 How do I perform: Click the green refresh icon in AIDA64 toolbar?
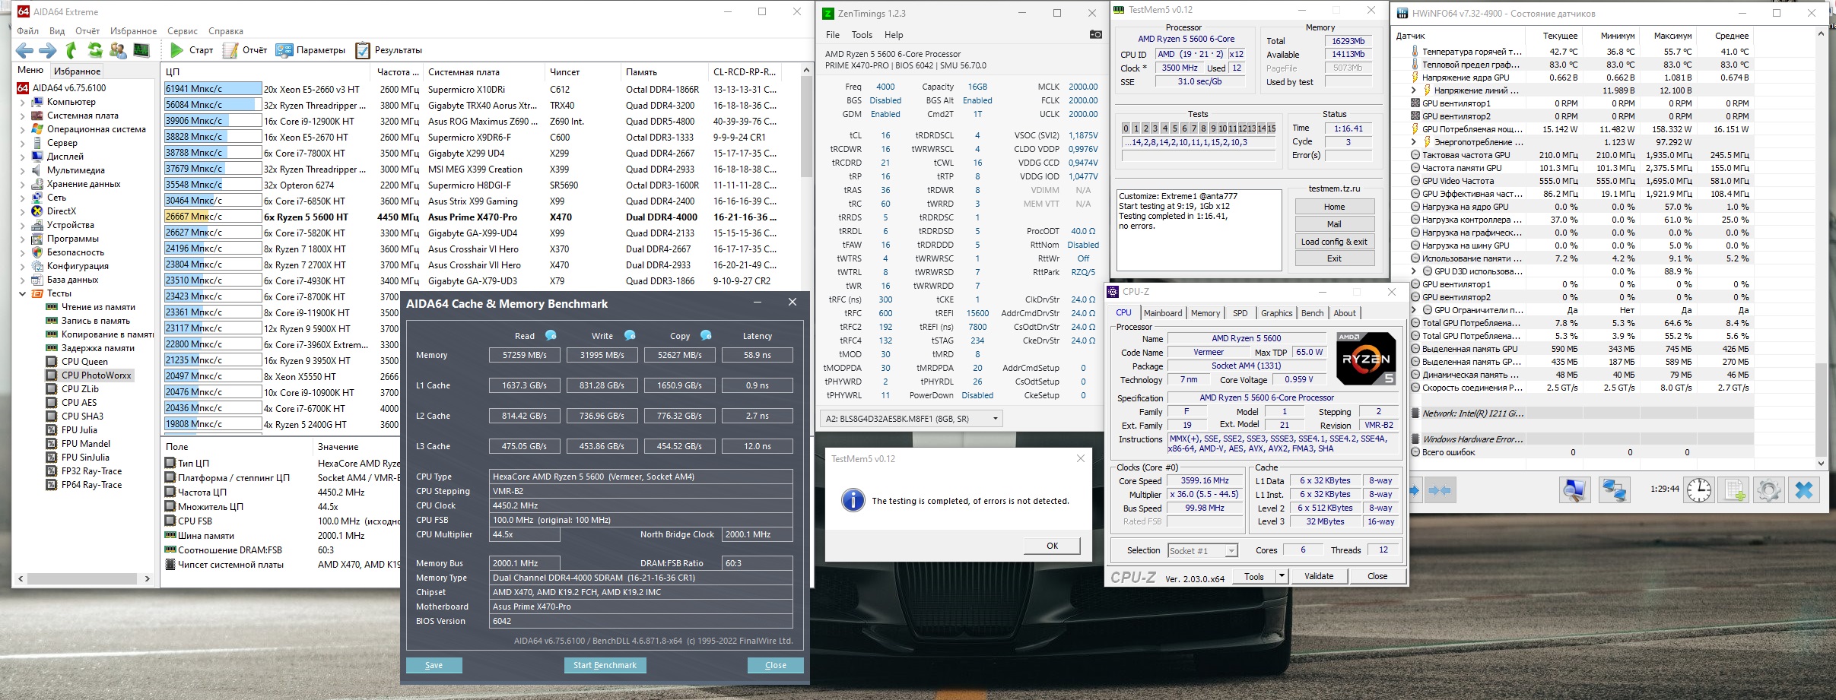pyautogui.click(x=95, y=50)
